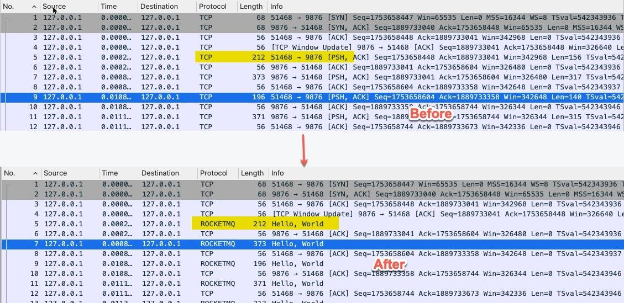Screen dimensions: 624x303
Task: Select packet 5 PSH, ACK row in top list
Action: 312,57
